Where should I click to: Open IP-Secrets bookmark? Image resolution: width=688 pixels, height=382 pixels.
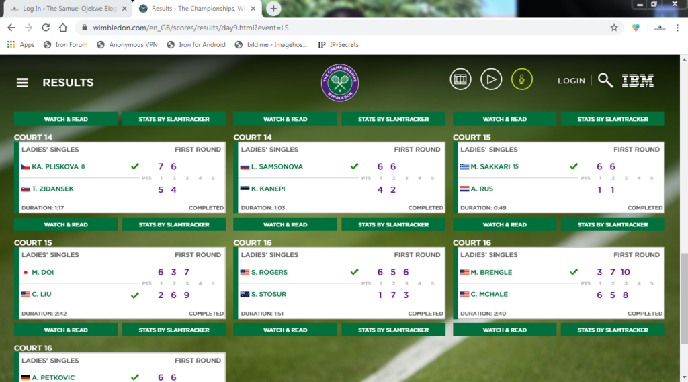click(338, 45)
